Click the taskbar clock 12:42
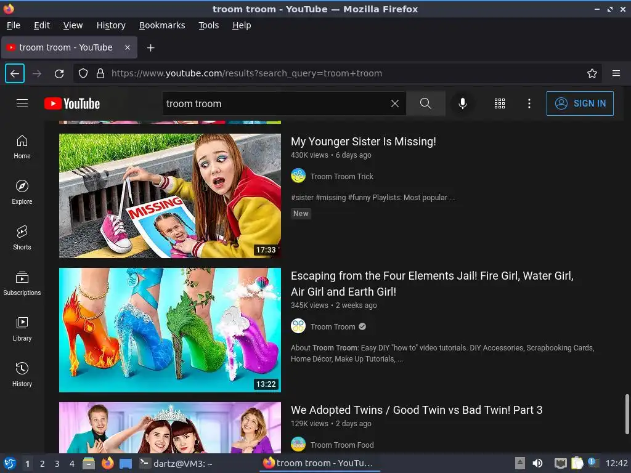 pyautogui.click(x=616, y=463)
